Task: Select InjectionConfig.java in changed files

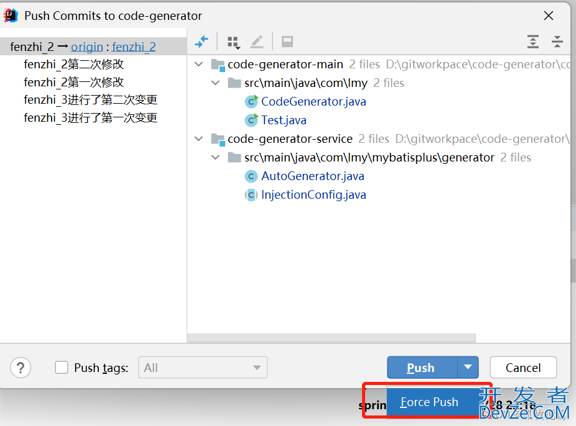Action: click(x=314, y=195)
